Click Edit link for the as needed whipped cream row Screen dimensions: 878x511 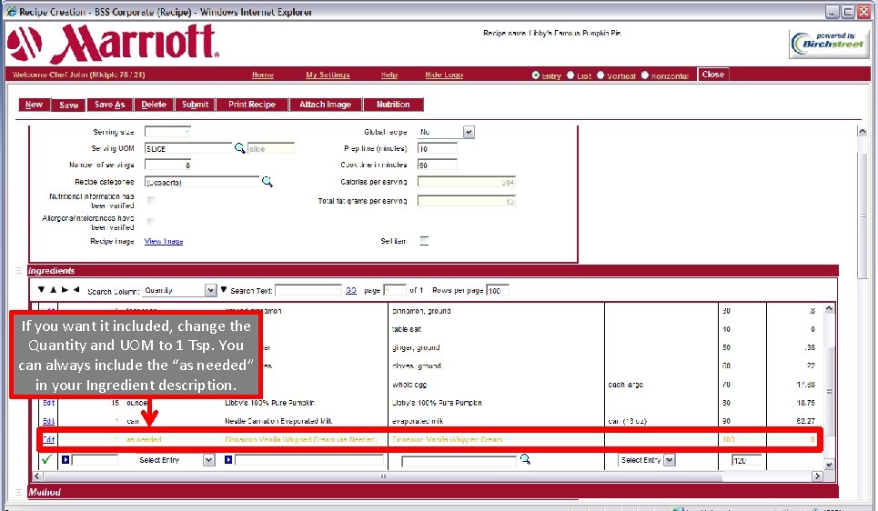(49, 439)
